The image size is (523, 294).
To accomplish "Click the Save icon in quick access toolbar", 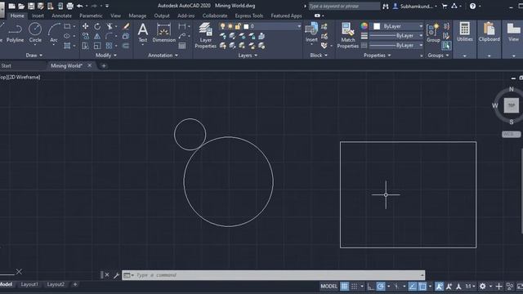I will click(31, 6).
